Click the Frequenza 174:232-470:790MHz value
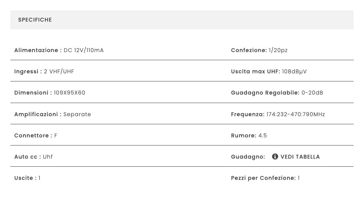The width and height of the screenshot is (364, 198). (x=296, y=114)
